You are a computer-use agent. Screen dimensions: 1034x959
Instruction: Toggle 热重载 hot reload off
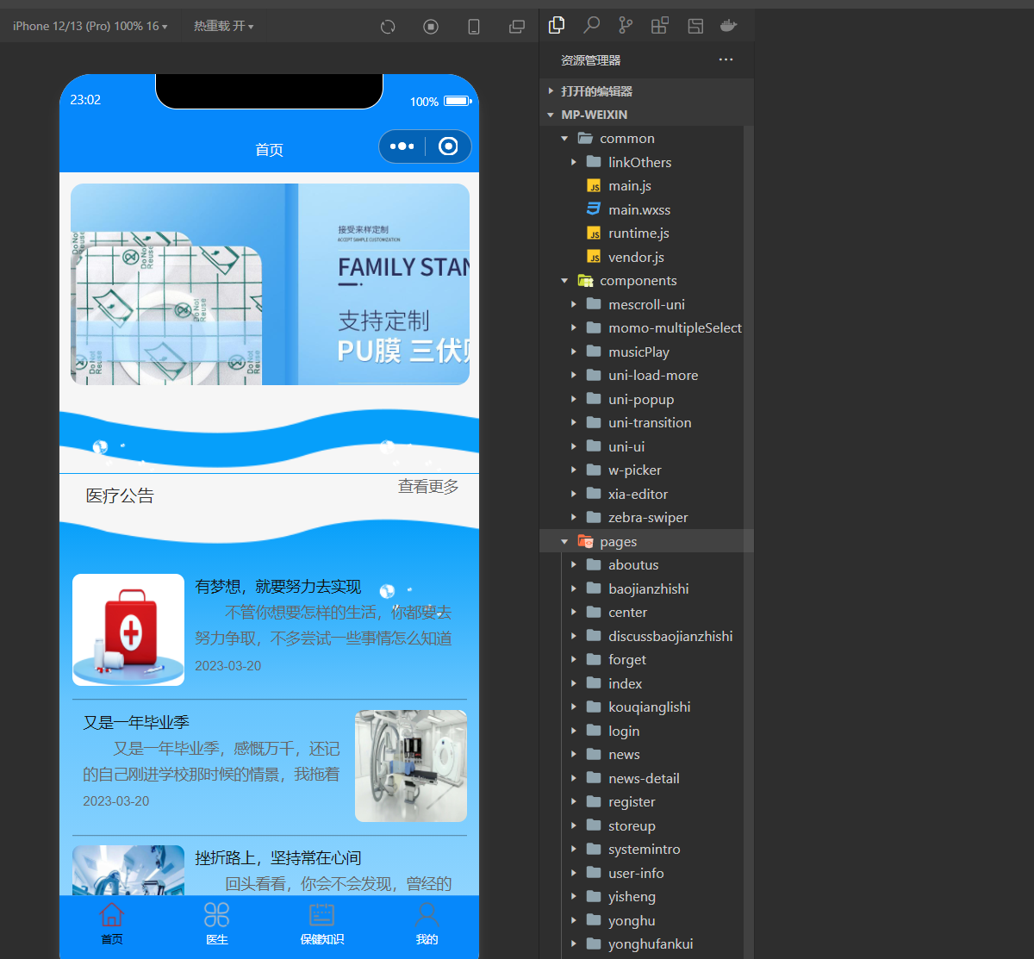coord(222,26)
